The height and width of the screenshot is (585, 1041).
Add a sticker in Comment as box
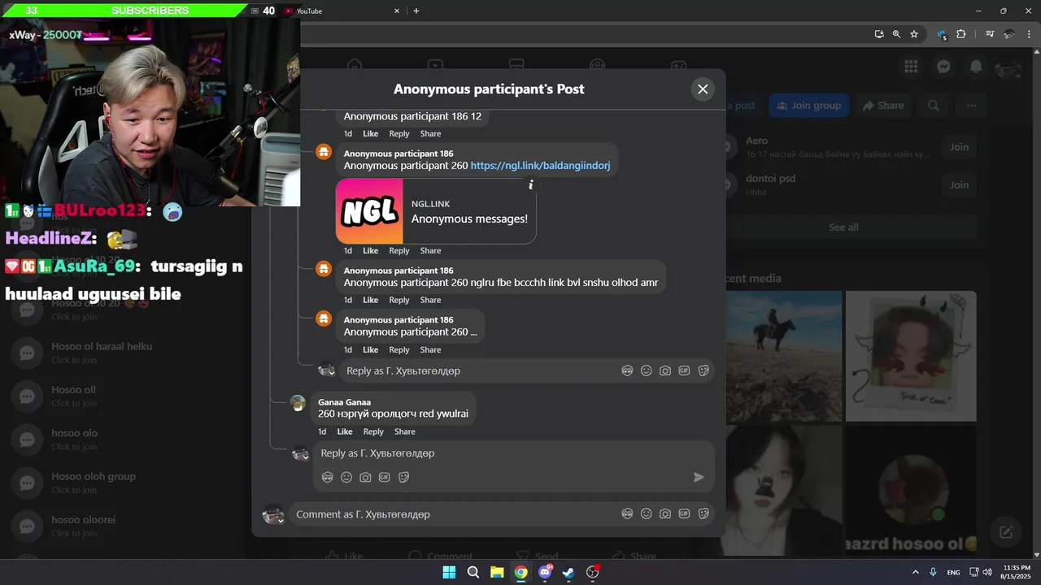point(703,513)
